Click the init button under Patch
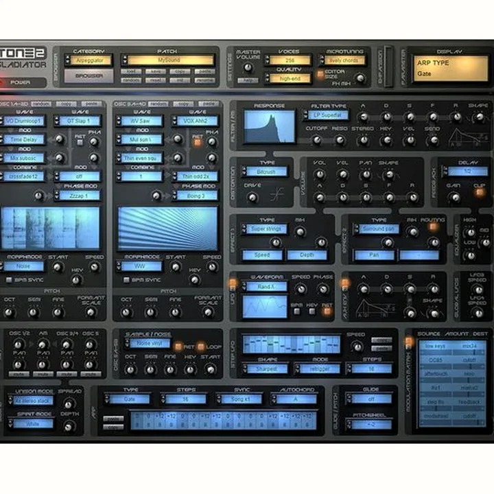The image size is (494, 494). tap(180, 80)
